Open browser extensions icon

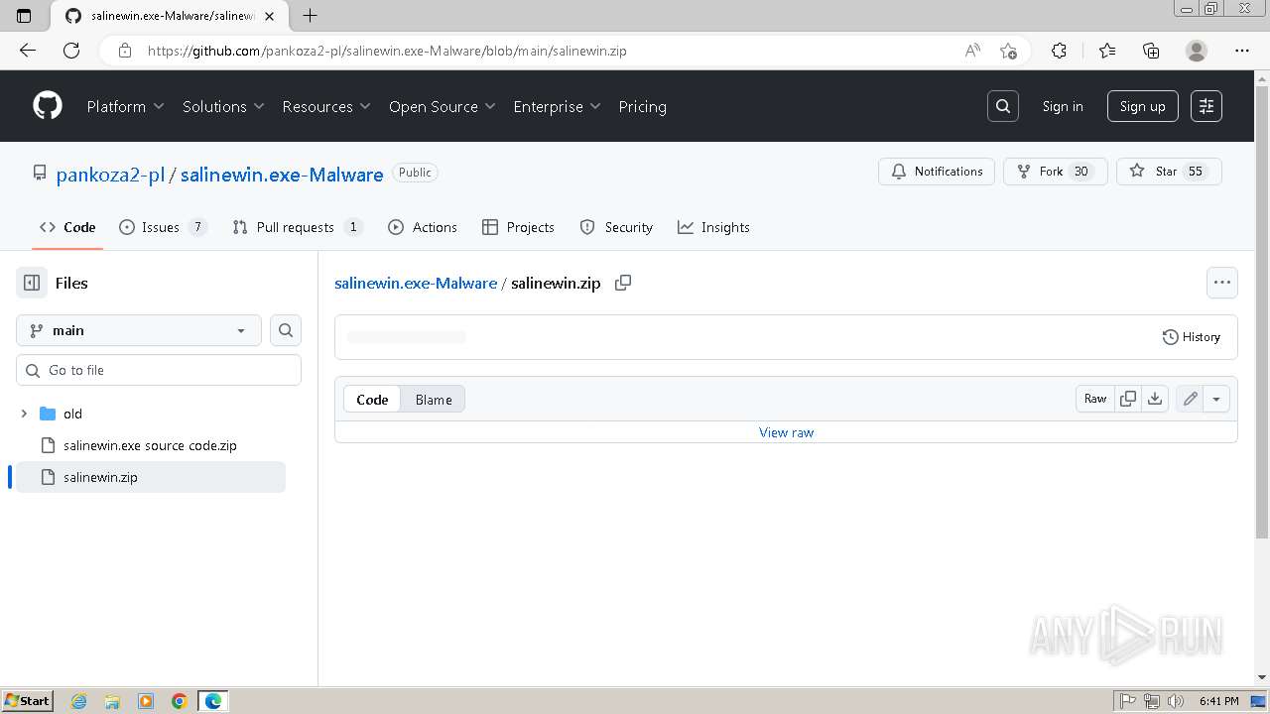point(1059,51)
